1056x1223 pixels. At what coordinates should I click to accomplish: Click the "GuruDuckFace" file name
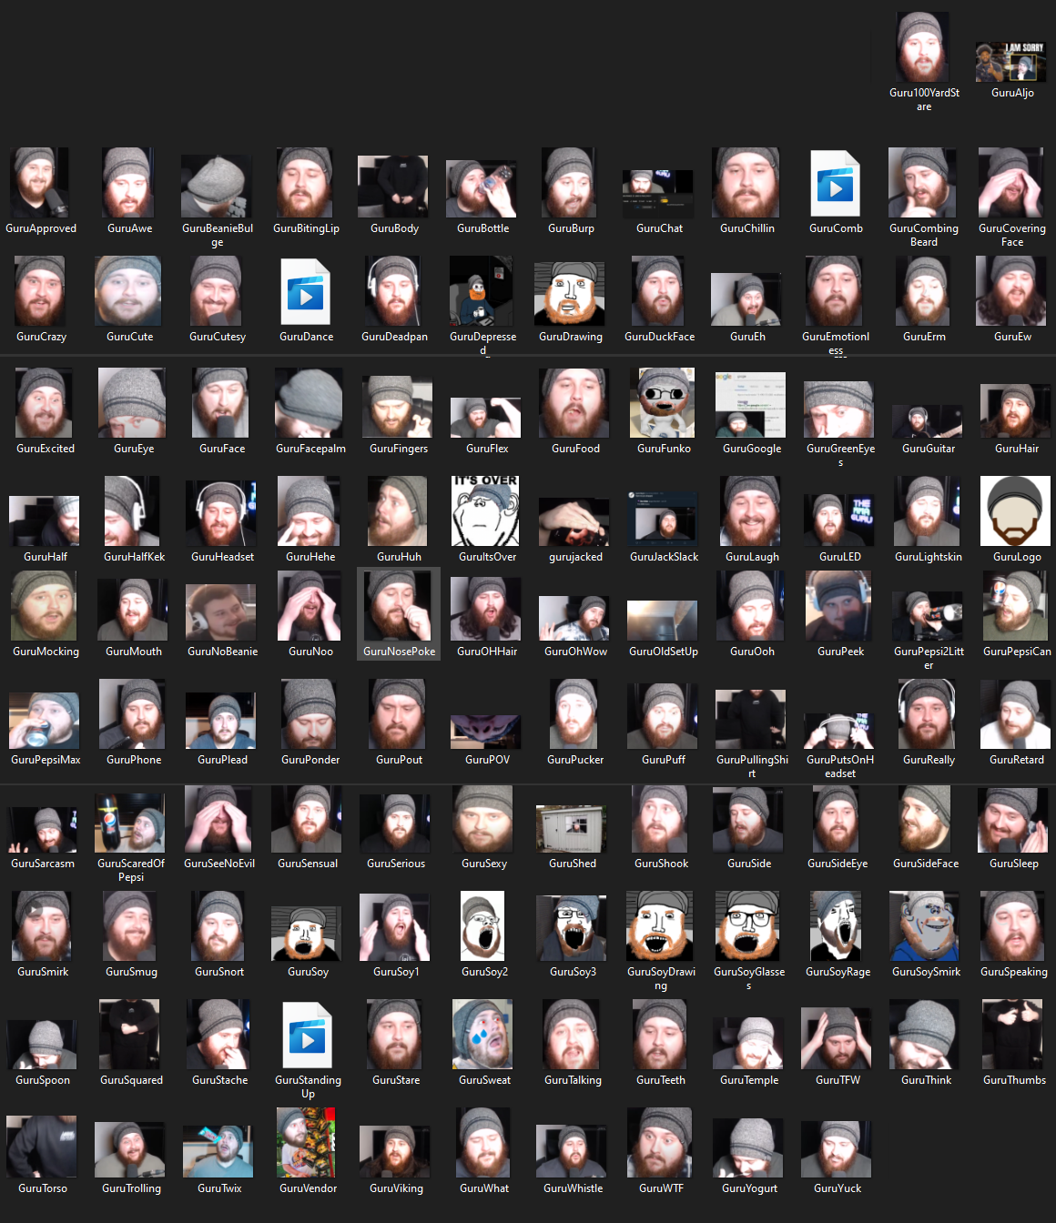(x=657, y=338)
